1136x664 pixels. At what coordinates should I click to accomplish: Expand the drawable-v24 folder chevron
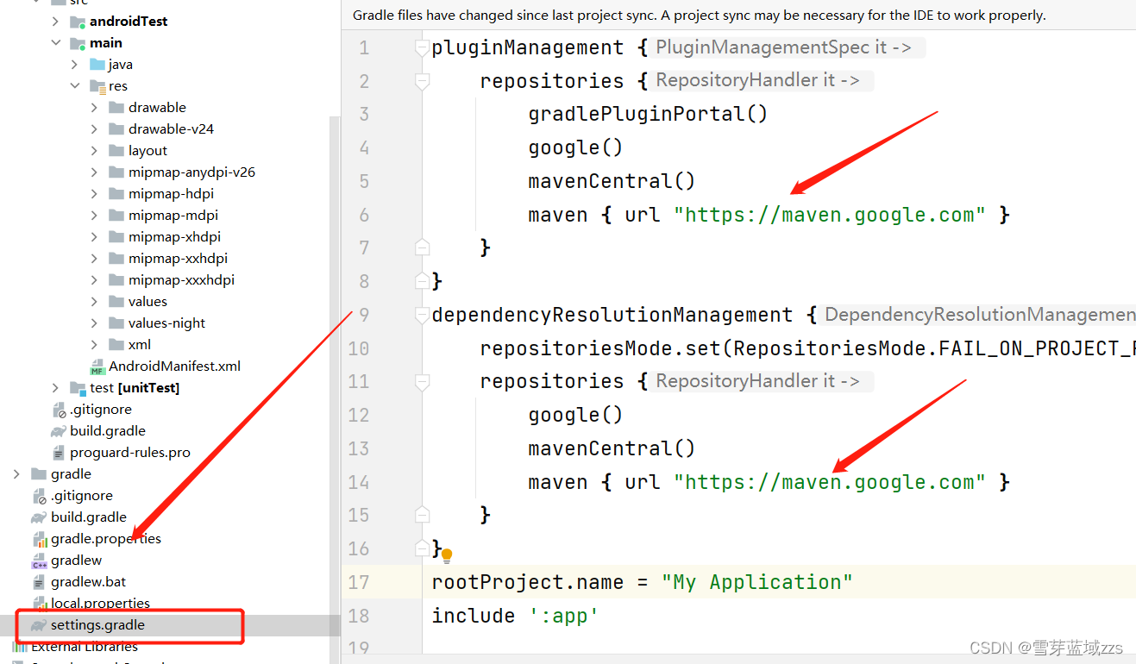pyautogui.click(x=94, y=128)
